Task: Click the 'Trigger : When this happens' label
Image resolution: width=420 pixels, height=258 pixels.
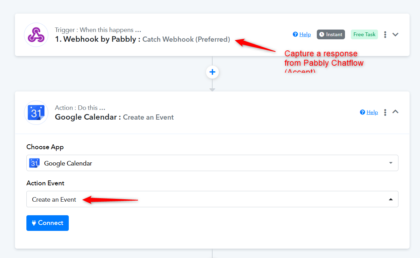Action: [x=98, y=30]
